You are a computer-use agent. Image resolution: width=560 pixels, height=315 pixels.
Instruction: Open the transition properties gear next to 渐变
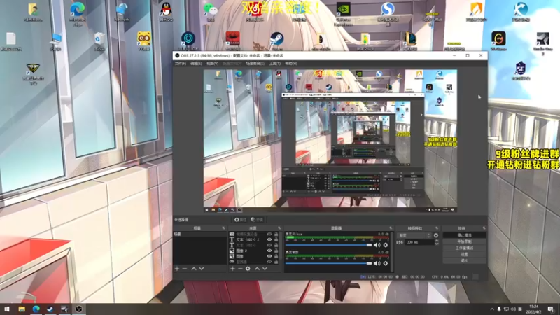pos(435,235)
